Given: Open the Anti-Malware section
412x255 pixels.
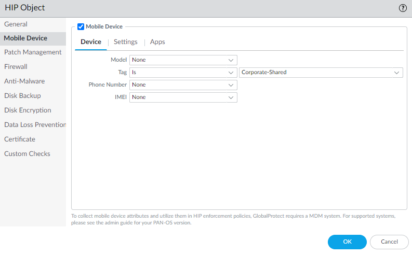Looking at the screenshot, I should click(24, 81).
